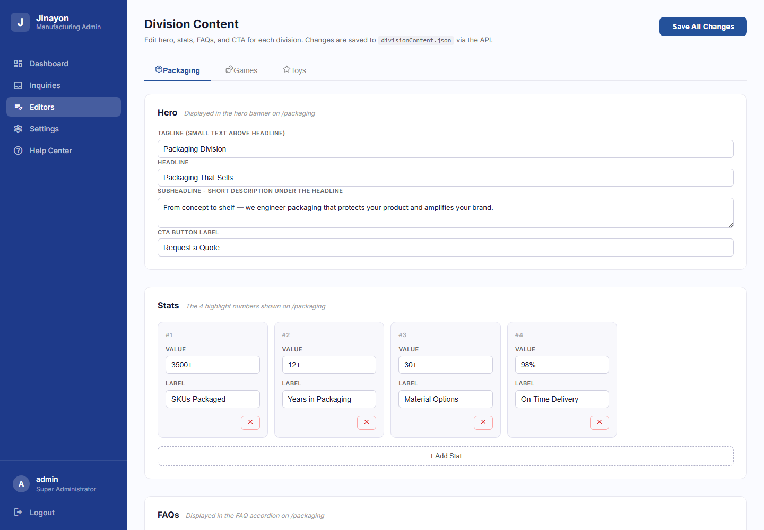Screen dimensions: 764x530
Task: Click the + Add Stat button
Action: [446, 456]
